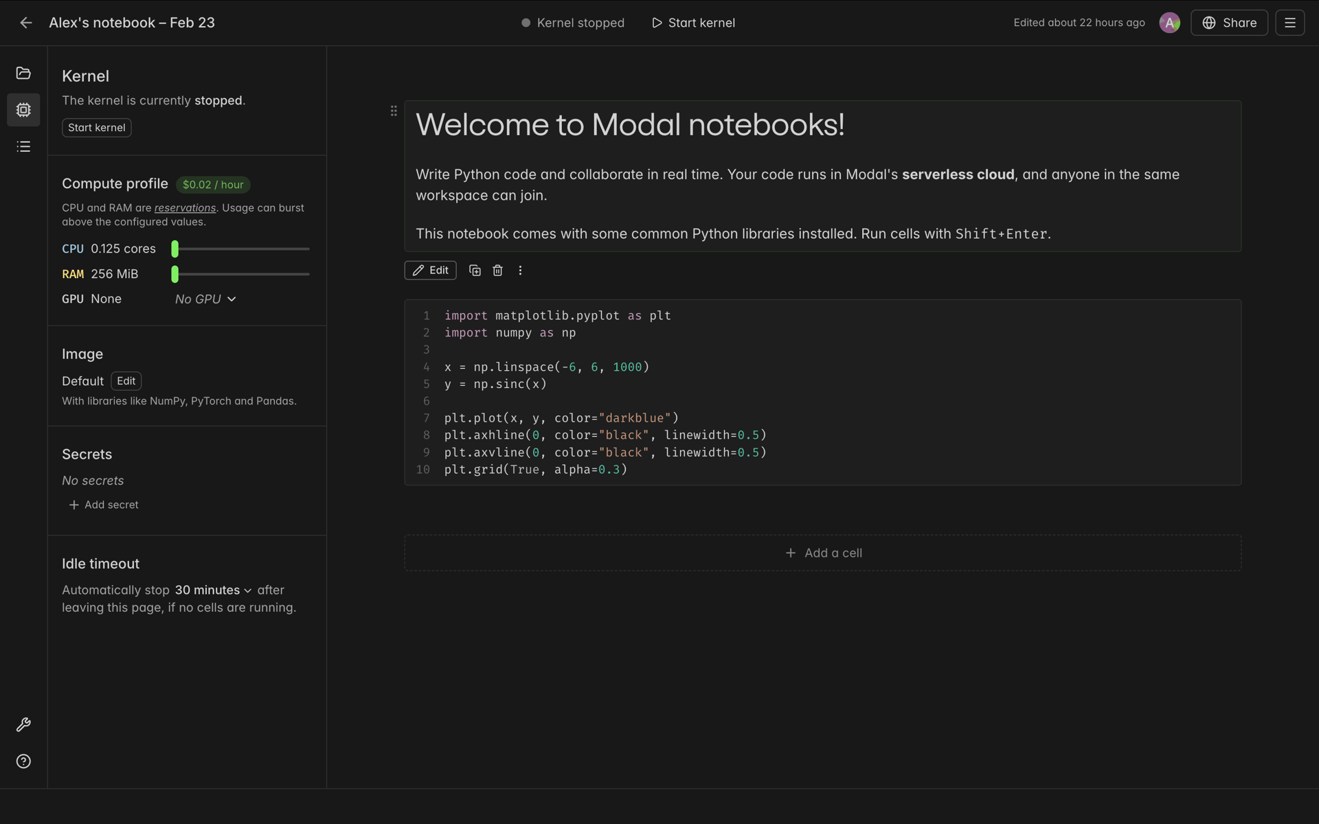1319x824 pixels.
Task: Go back using the arrow icon
Action: coord(25,23)
